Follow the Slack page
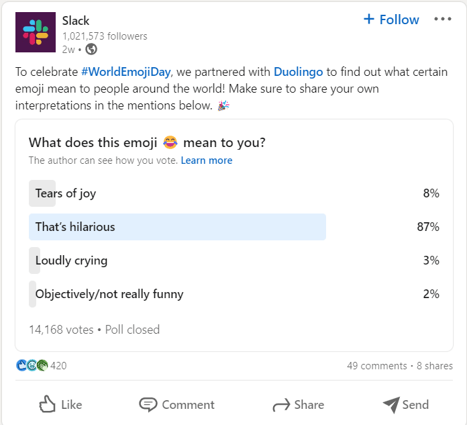The width and height of the screenshot is (467, 425). pos(391,19)
